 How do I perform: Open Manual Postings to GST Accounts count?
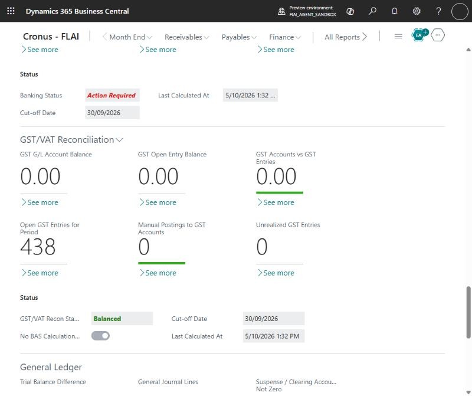144,247
